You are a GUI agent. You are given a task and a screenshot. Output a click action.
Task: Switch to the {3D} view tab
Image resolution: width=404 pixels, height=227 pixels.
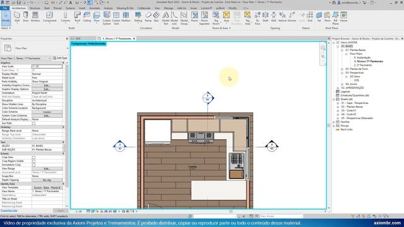coord(78,38)
